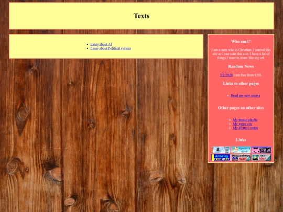Select the Who am I? heading

[241, 41]
